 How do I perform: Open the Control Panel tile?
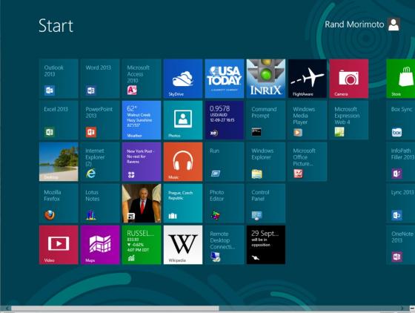pyautogui.click(x=266, y=203)
